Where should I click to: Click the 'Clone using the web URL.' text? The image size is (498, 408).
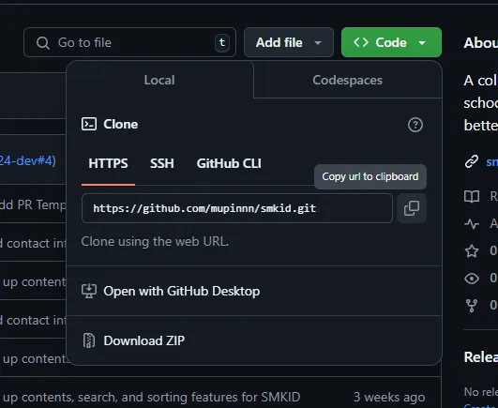155,241
